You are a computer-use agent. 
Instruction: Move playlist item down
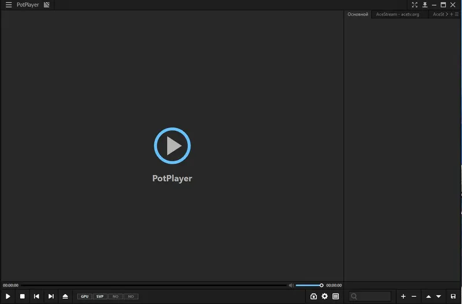click(439, 297)
